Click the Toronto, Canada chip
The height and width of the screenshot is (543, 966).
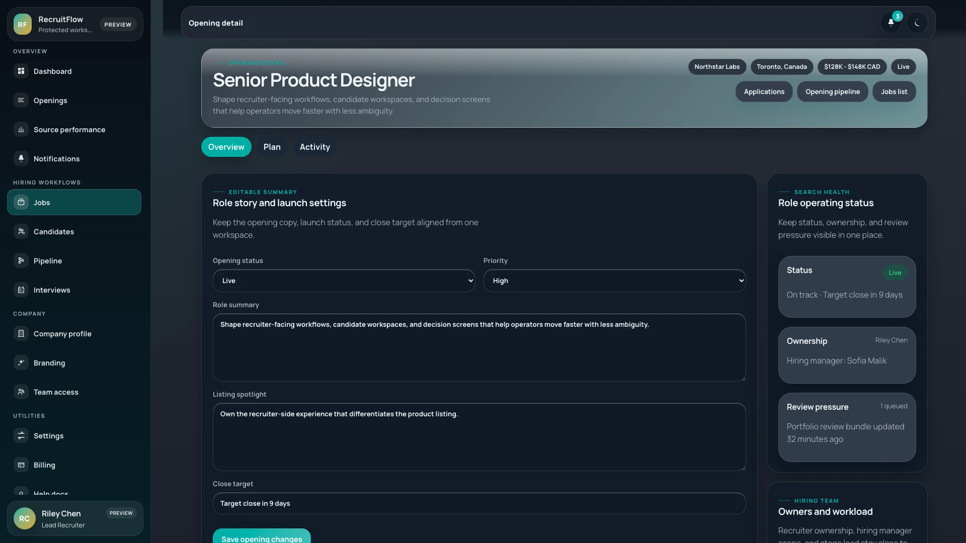pyautogui.click(x=781, y=67)
